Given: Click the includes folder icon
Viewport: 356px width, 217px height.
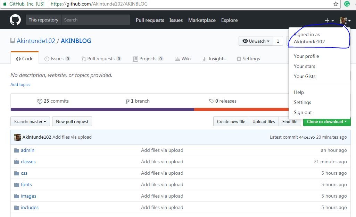Looking at the screenshot, I should point(17,208).
